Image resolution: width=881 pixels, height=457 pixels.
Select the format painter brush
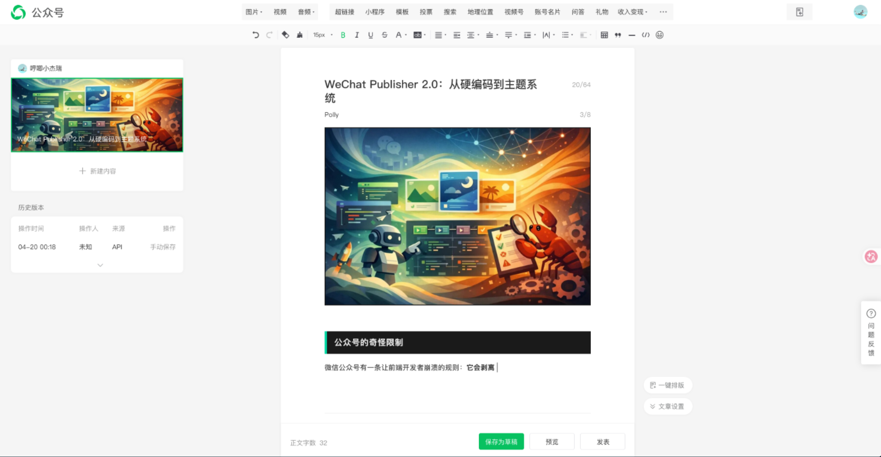click(x=300, y=35)
